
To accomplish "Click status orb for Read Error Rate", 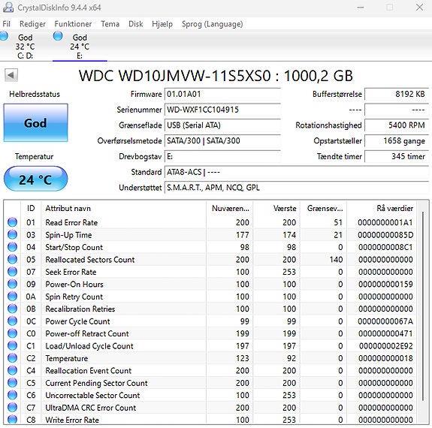I will pyautogui.click(x=12, y=222).
